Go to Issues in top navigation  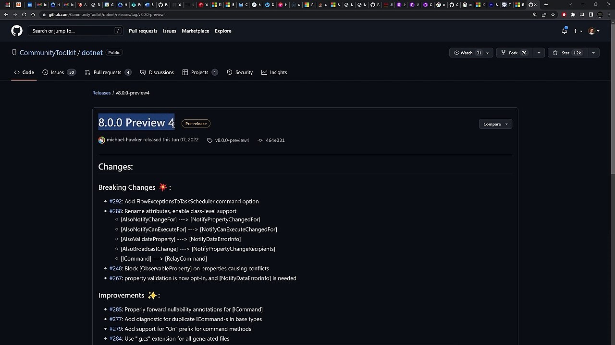pyautogui.click(x=170, y=31)
